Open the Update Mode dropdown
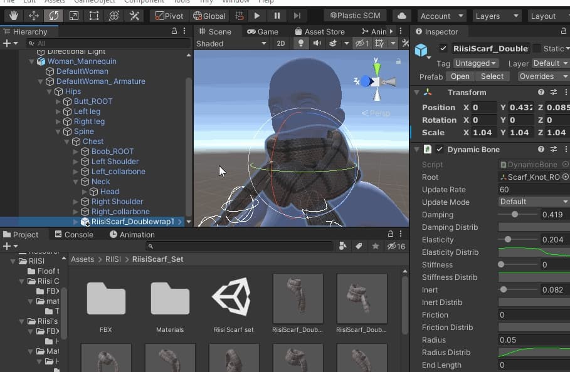Screen dimensions: 570x372 coord(533,202)
